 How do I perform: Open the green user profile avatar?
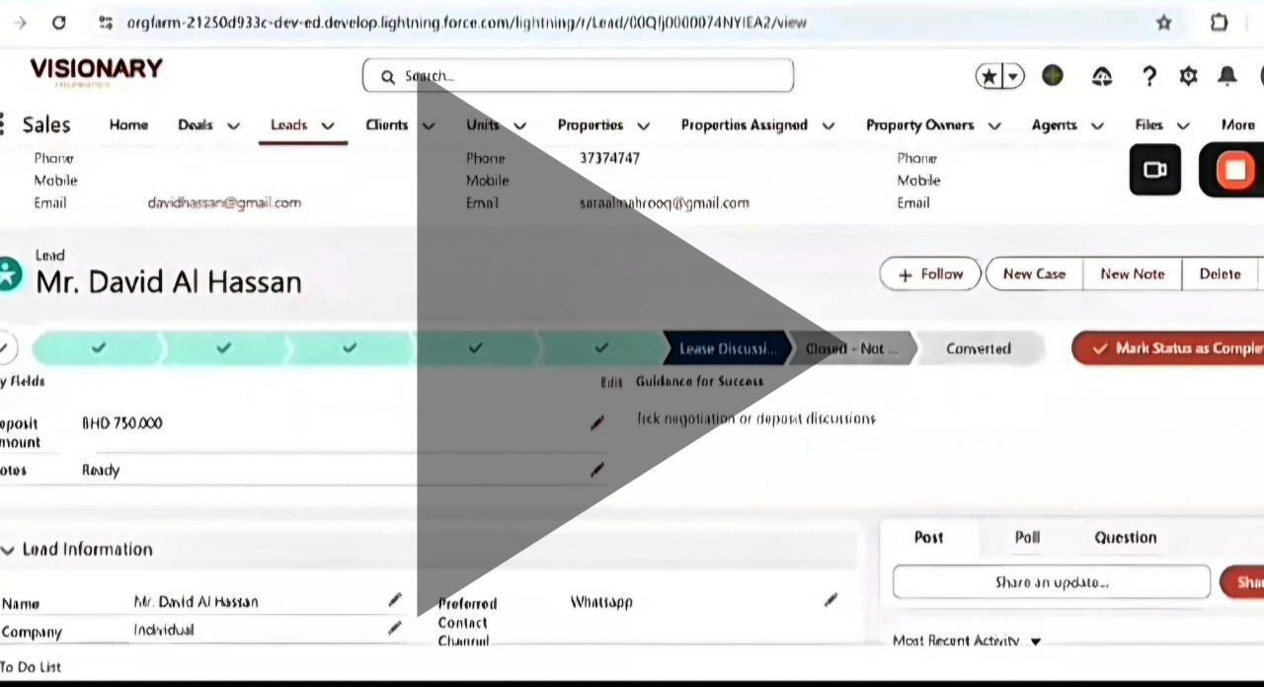click(x=1052, y=75)
